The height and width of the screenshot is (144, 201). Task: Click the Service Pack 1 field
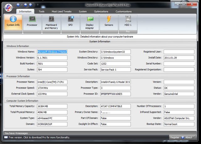tap(116, 70)
